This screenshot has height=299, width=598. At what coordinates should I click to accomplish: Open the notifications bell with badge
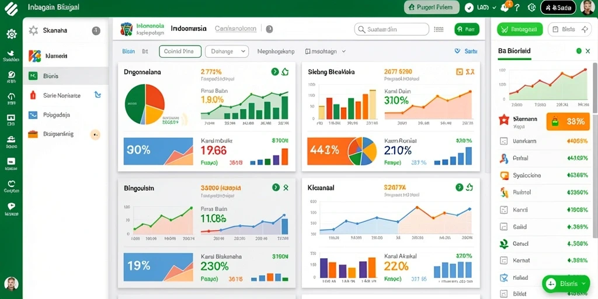pos(506,7)
